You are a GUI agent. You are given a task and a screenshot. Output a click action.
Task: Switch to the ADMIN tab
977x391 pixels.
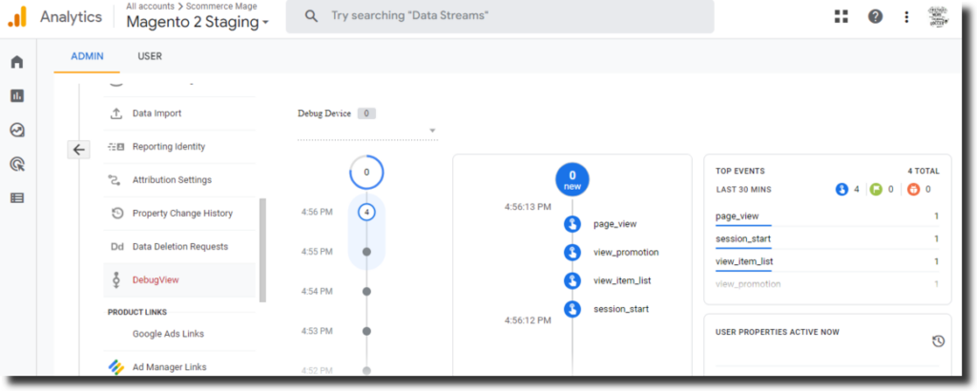coord(87,56)
